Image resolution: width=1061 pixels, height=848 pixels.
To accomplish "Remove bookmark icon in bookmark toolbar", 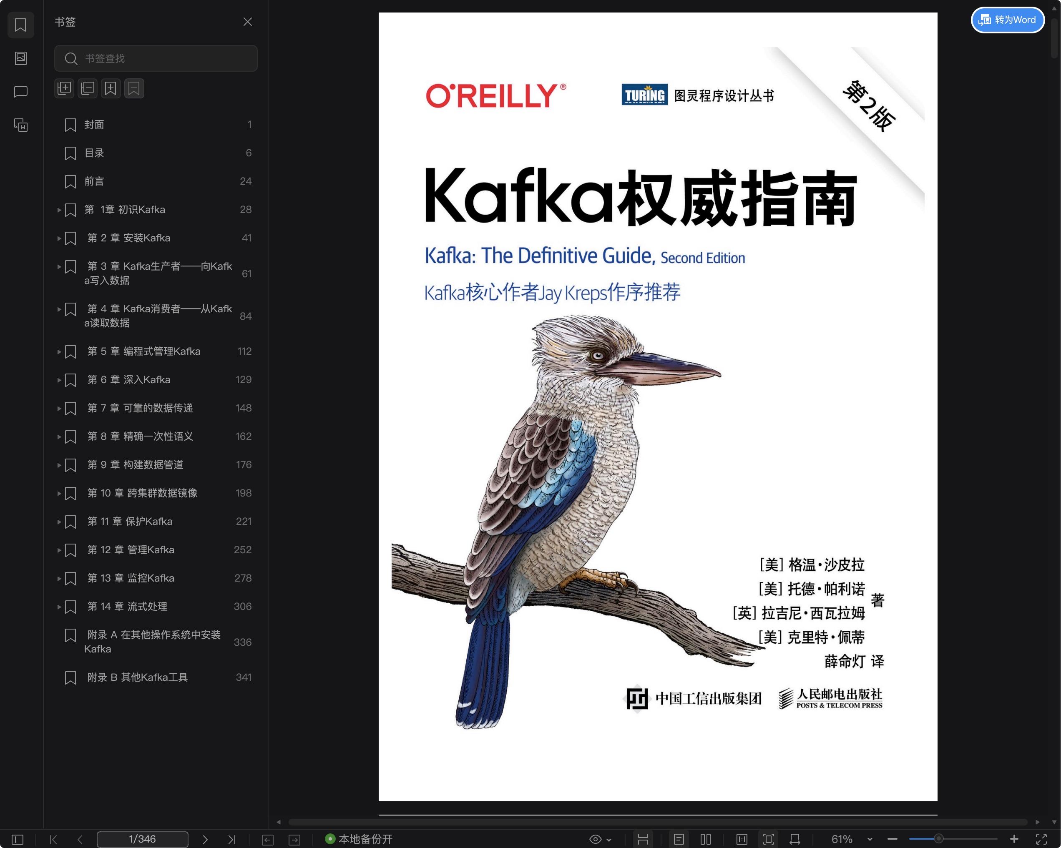I will [x=134, y=88].
